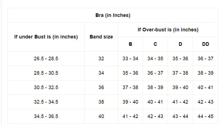The width and height of the screenshot is (224, 127).
Task: Select the DD cup column header
Action: click(x=205, y=44)
